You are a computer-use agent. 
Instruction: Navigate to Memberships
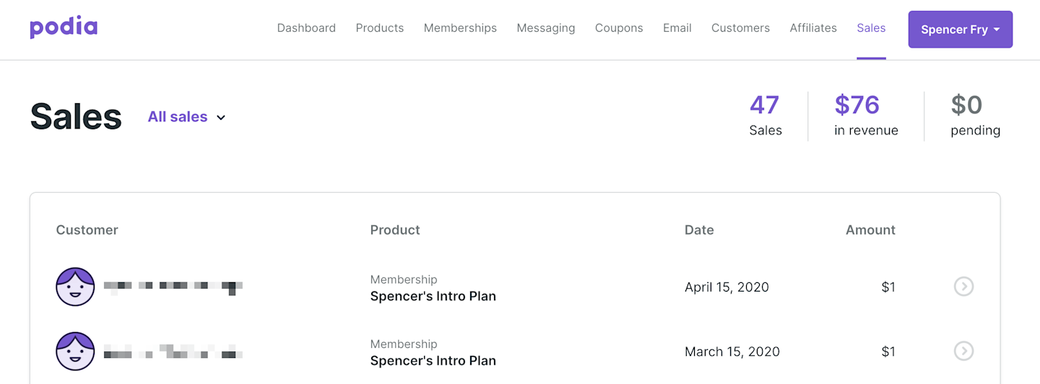coord(460,28)
